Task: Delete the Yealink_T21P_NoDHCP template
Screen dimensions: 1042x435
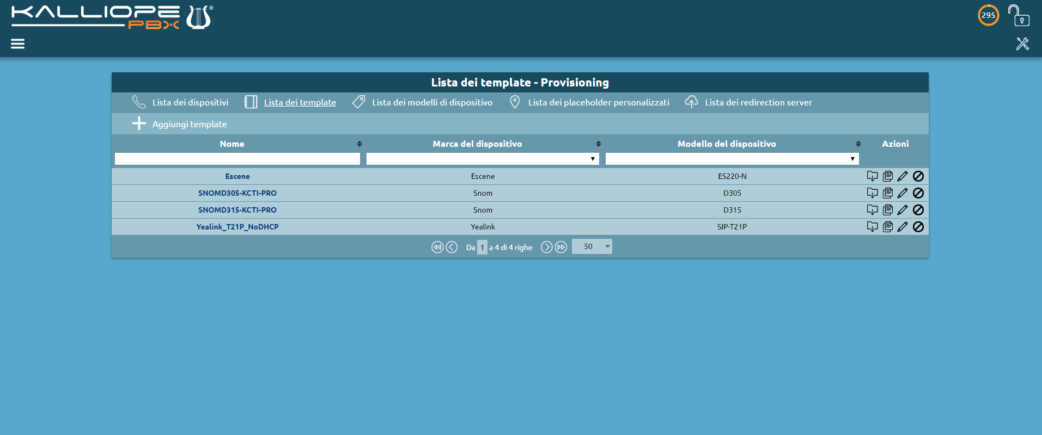Action: point(918,227)
